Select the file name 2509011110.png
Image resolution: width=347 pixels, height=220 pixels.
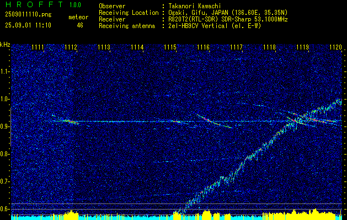[28, 14]
